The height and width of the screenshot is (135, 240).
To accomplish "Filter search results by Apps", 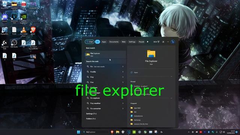I will (x=104, y=42).
